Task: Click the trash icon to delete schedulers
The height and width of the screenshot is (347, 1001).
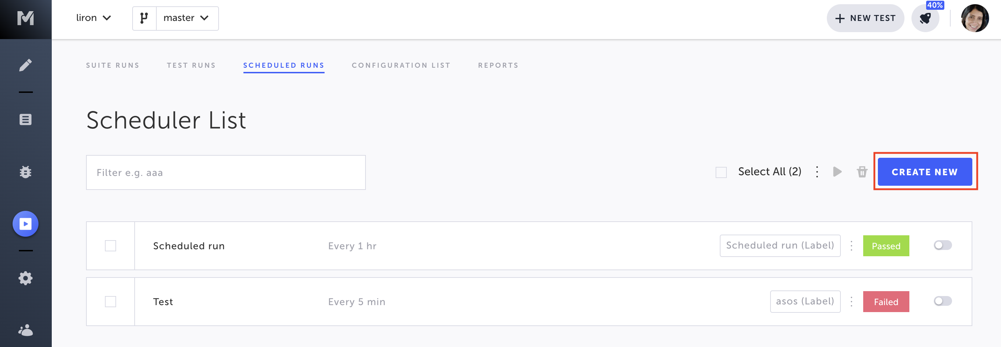Action: tap(862, 171)
